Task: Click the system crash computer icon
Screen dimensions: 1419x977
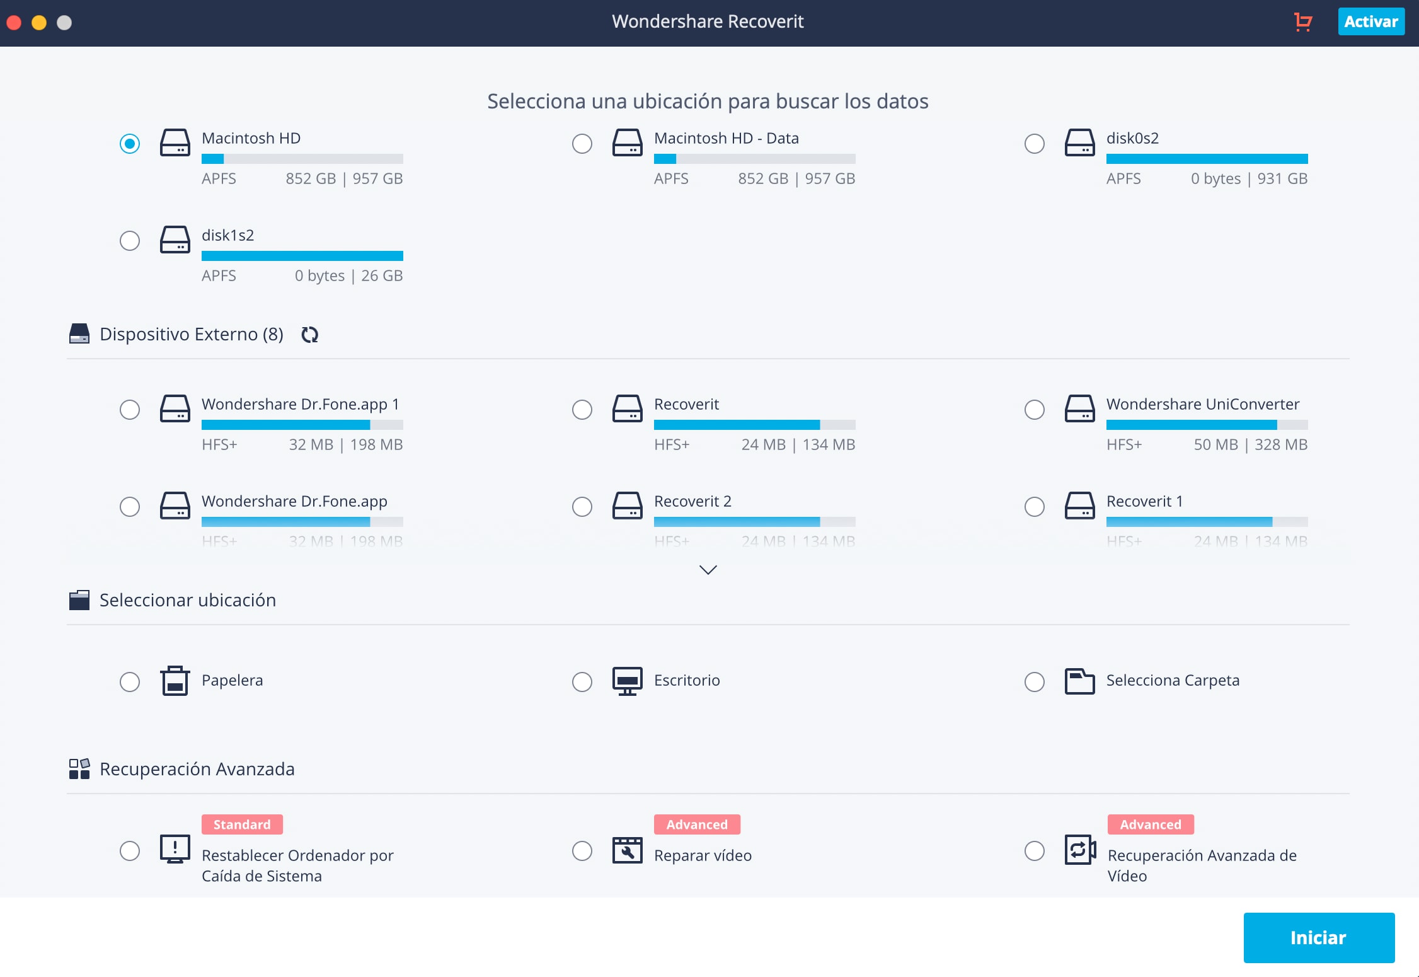Action: [175, 849]
